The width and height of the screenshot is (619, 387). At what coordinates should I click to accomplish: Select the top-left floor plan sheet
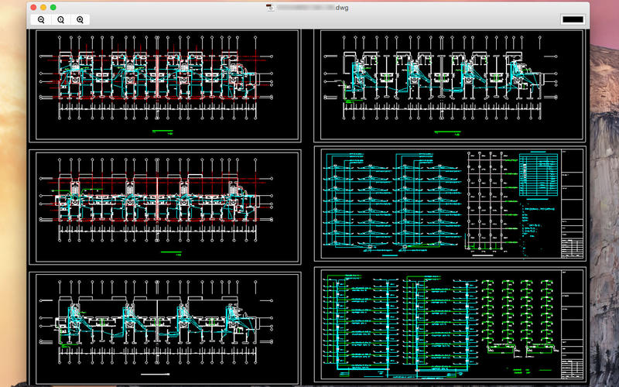coord(165,85)
